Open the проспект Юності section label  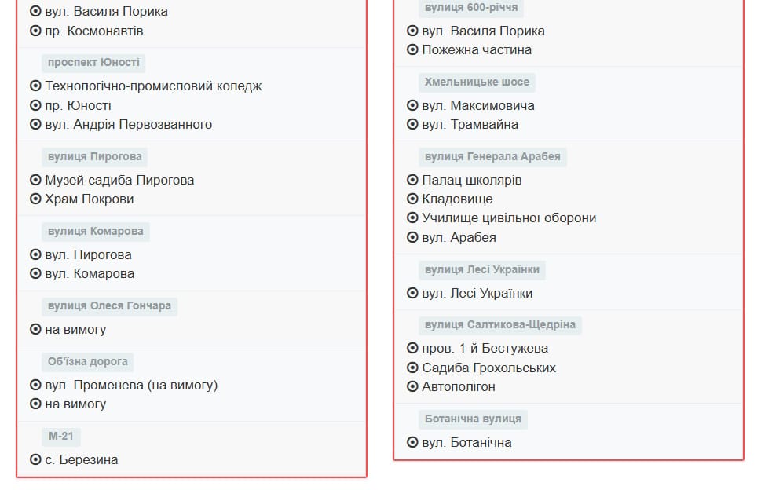(x=92, y=63)
